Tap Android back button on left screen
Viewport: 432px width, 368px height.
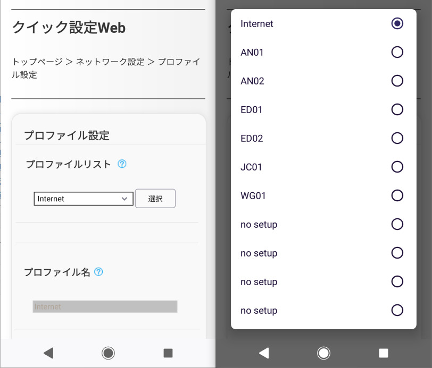48,353
